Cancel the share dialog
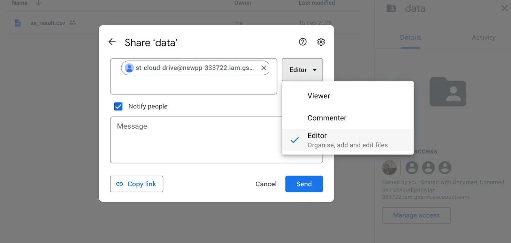 click(x=266, y=184)
